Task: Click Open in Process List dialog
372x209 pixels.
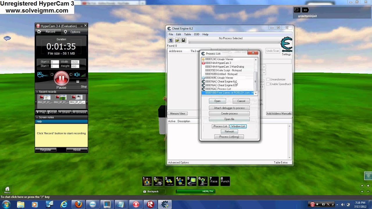Action: click(x=217, y=101)
